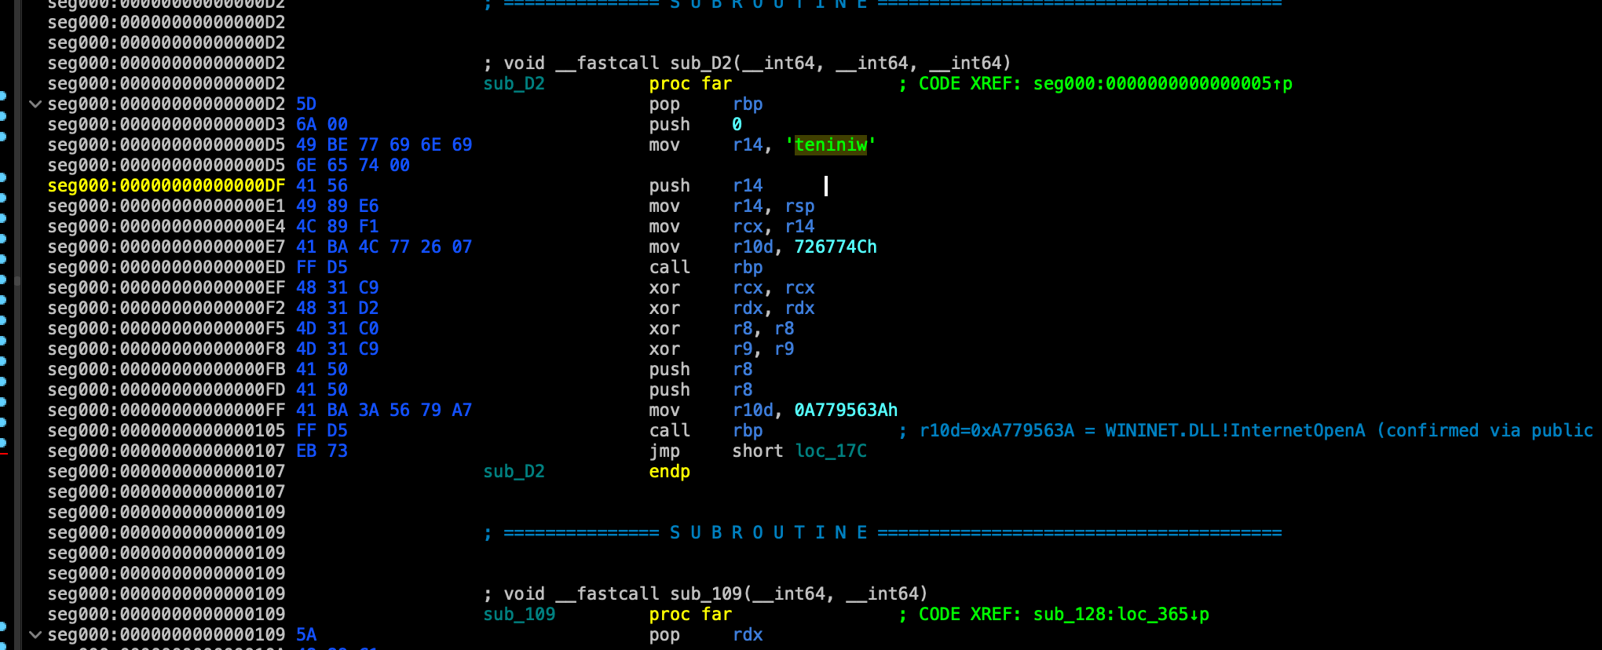
Task: Click the 'push r14' instruction operand
Action: pyautogui.click(x=748, y=185)
